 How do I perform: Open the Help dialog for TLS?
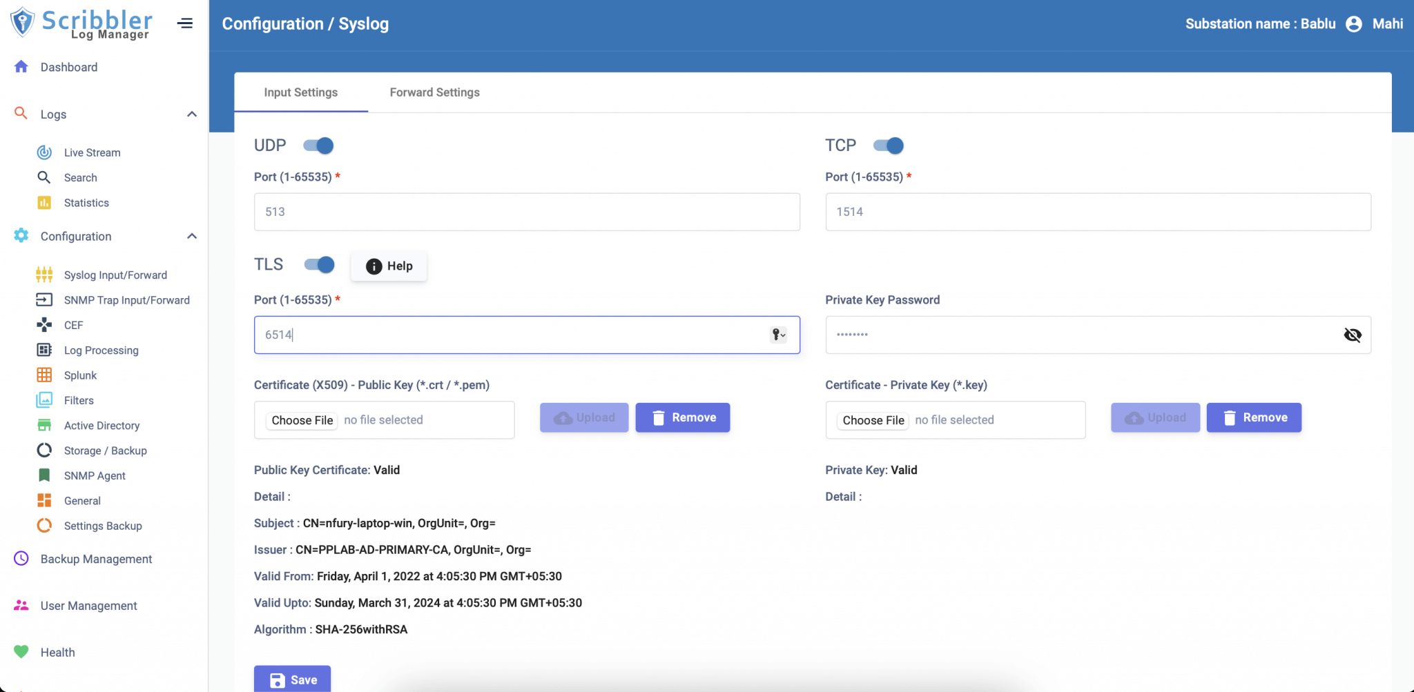[389, 266]
